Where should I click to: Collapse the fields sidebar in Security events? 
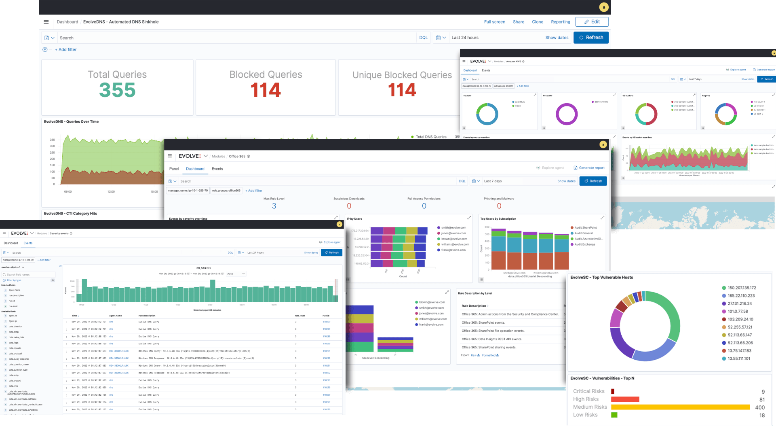click(x=60, y=266)
